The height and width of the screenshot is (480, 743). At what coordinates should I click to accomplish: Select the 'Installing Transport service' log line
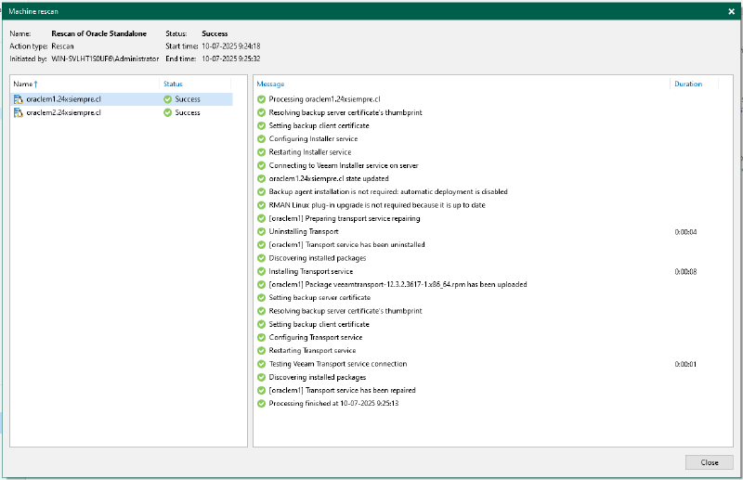coord(310,271)
